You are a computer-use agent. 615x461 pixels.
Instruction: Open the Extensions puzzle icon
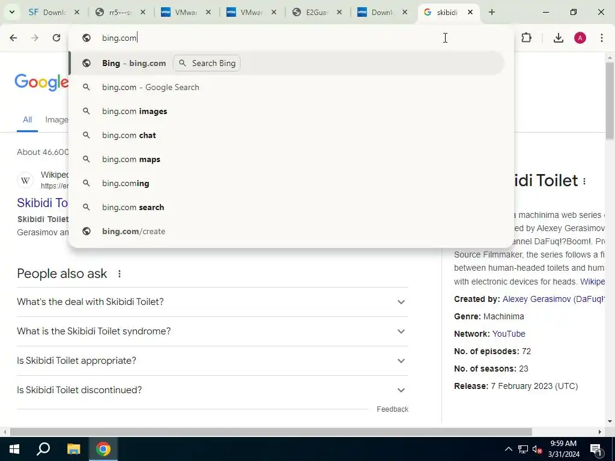pos(526,38)
